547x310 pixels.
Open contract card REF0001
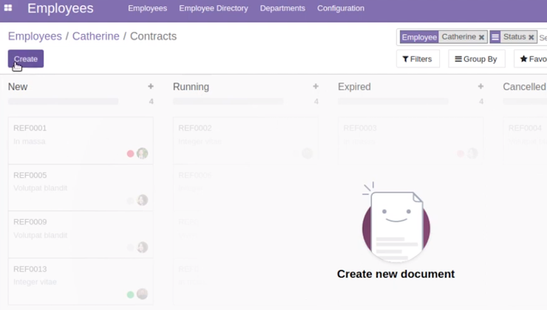pyautogui.click(x=81, y=140)
